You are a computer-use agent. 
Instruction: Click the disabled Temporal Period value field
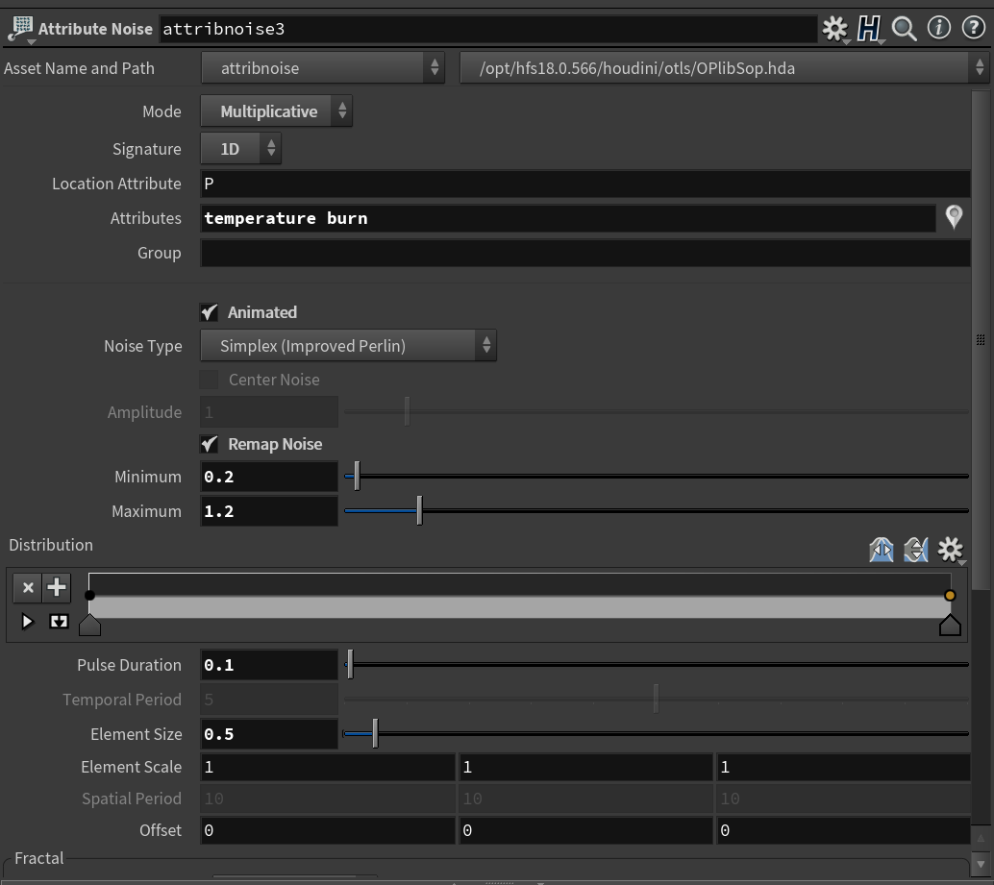click(x=269, y=700)
